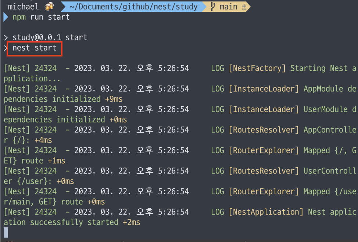Click the 'nest start' text
This screenshot has height=242, width=358.
coord(34,48)
